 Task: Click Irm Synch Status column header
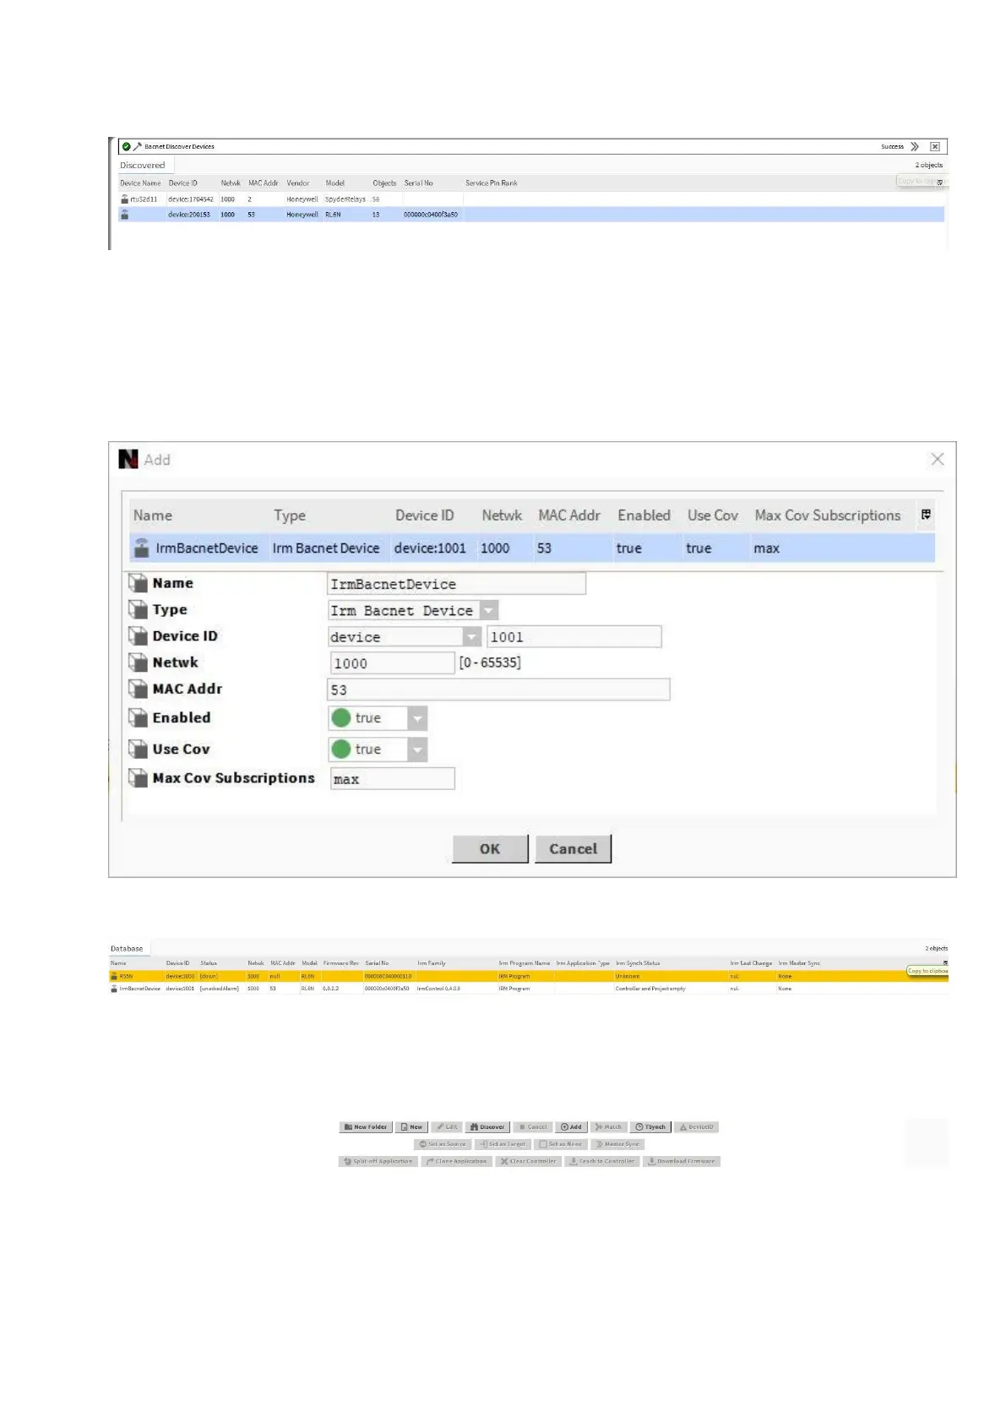point(638,962)
